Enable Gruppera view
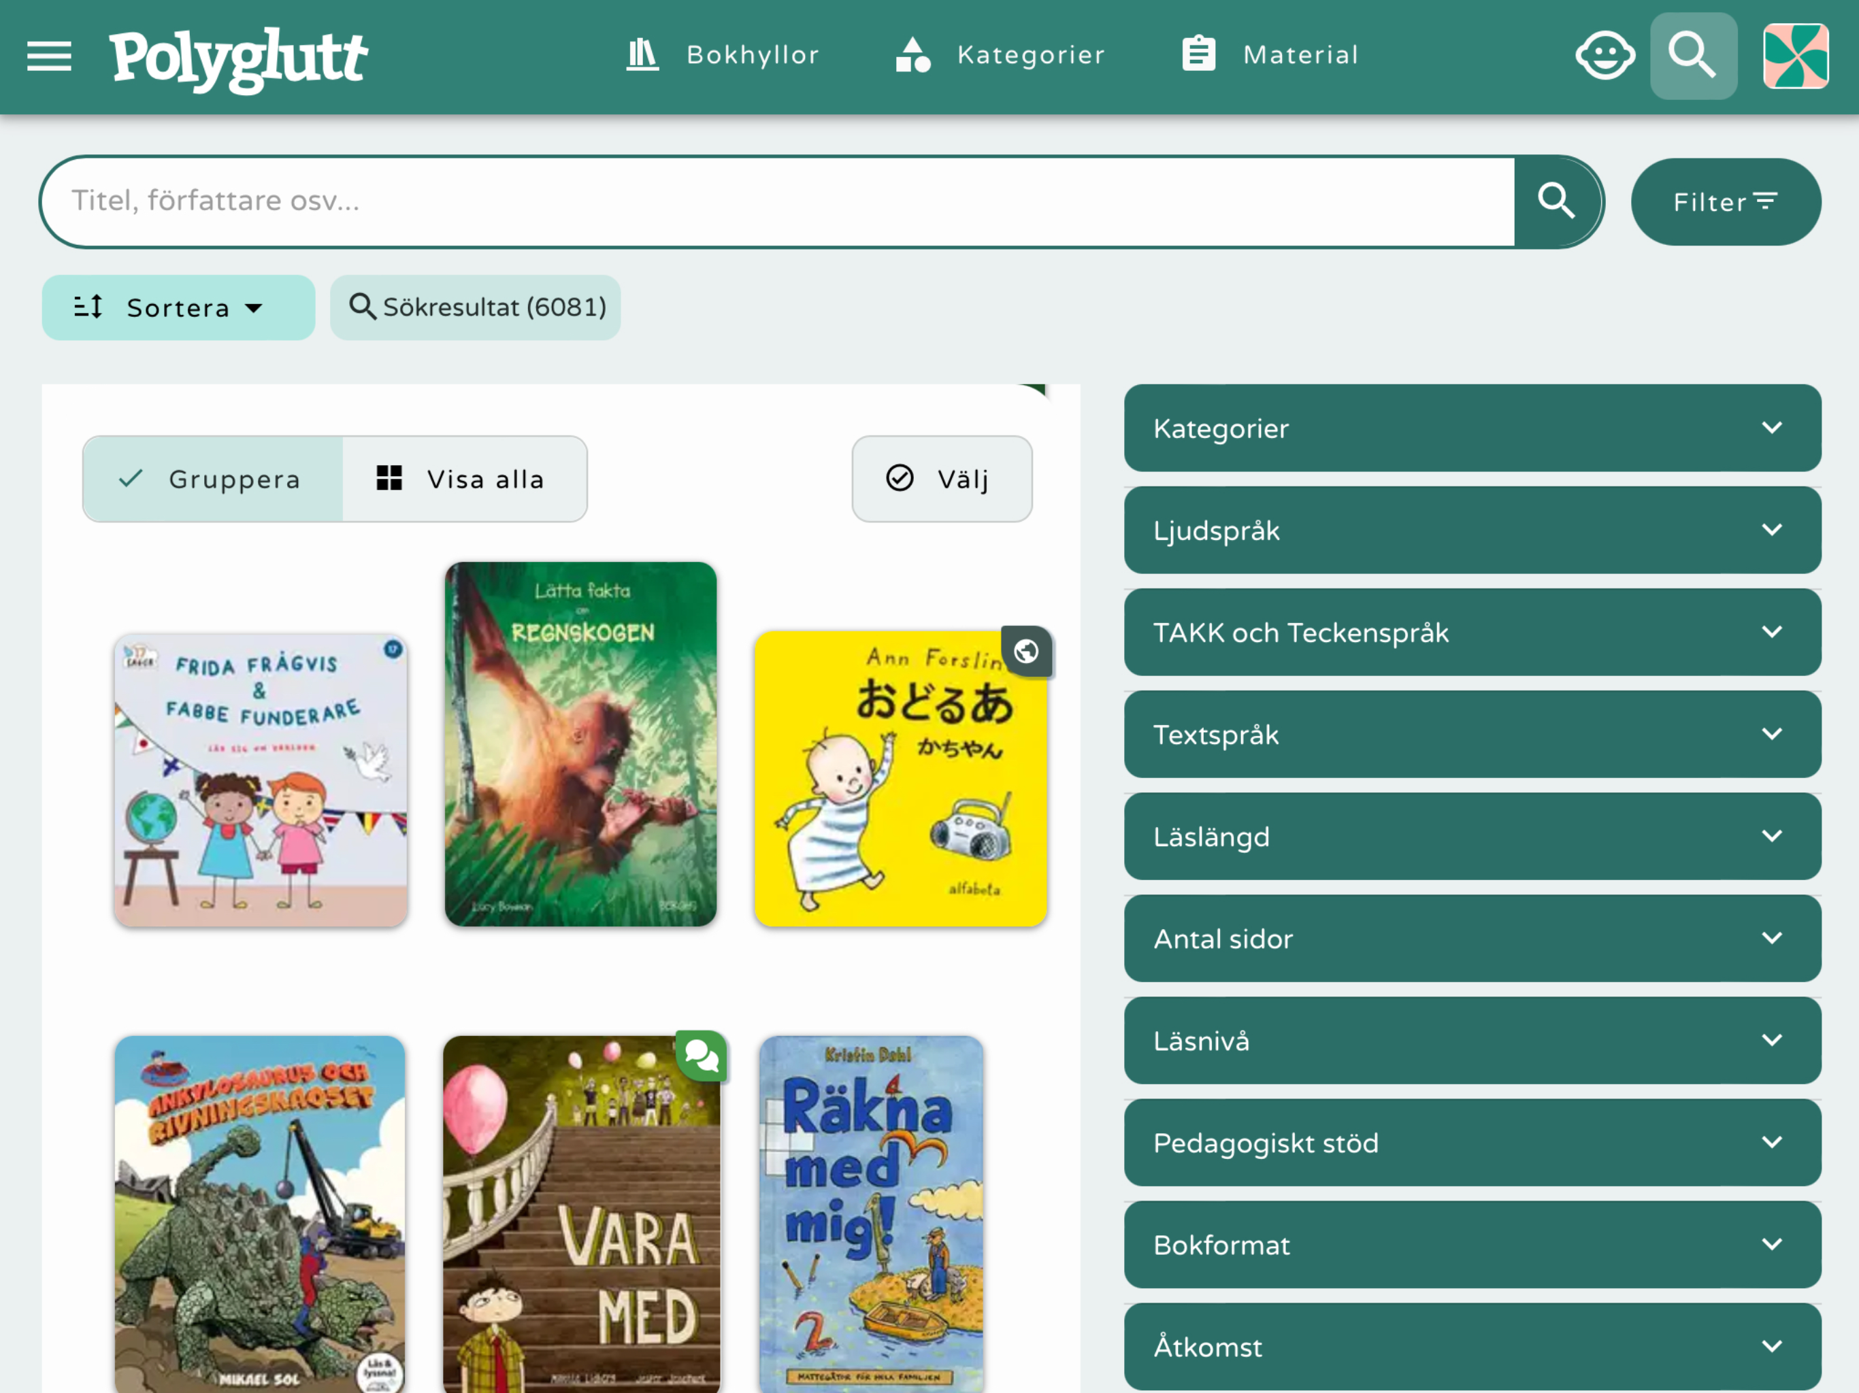 [x=212, y=479]
